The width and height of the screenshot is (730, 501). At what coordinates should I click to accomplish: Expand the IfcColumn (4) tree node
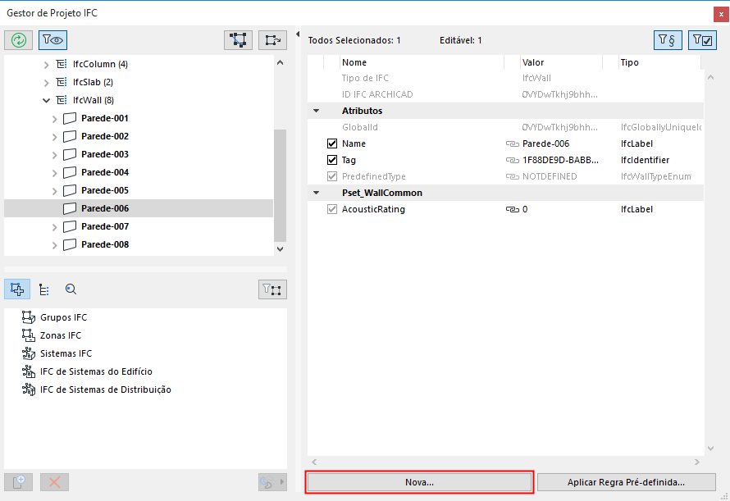click(x=46, y=64)
